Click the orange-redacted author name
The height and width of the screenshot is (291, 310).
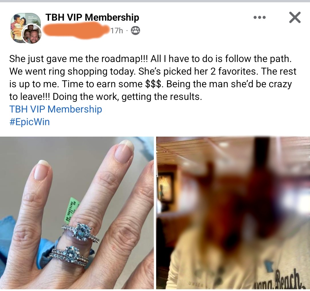[75, 30]
